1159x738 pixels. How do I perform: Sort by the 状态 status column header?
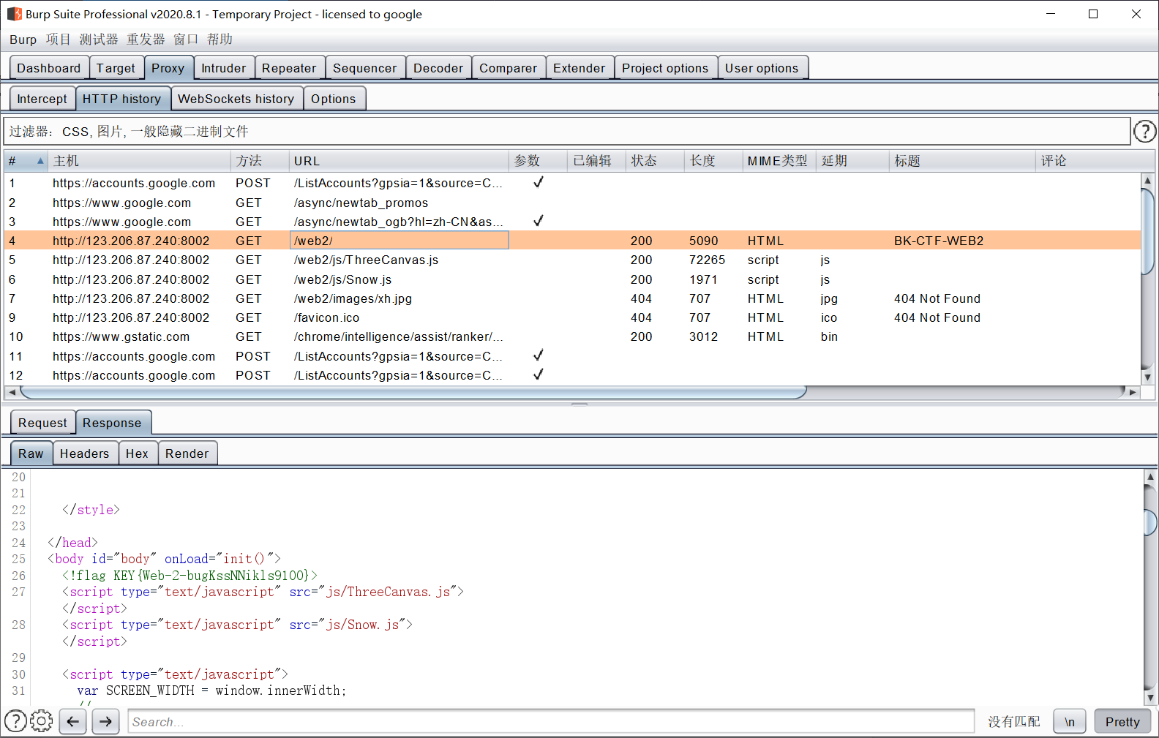pos(655,161)
